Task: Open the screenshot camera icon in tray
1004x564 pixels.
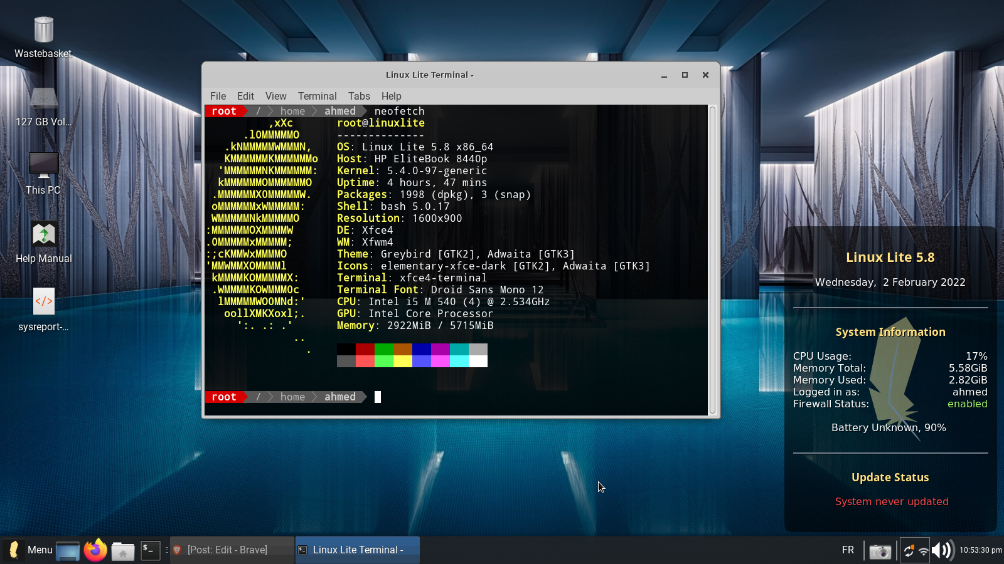Action: (880, 551)
